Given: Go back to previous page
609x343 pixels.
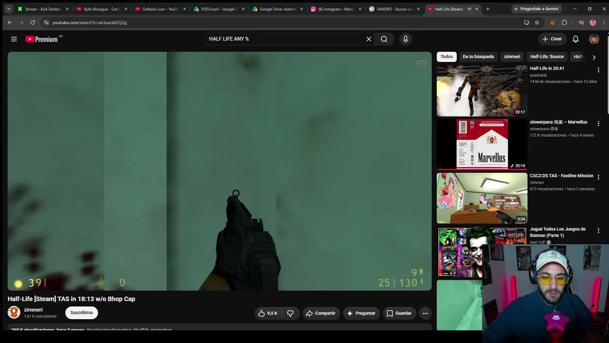Looking at the screenshot, I should pyautogui.click(x=10, y=22).
